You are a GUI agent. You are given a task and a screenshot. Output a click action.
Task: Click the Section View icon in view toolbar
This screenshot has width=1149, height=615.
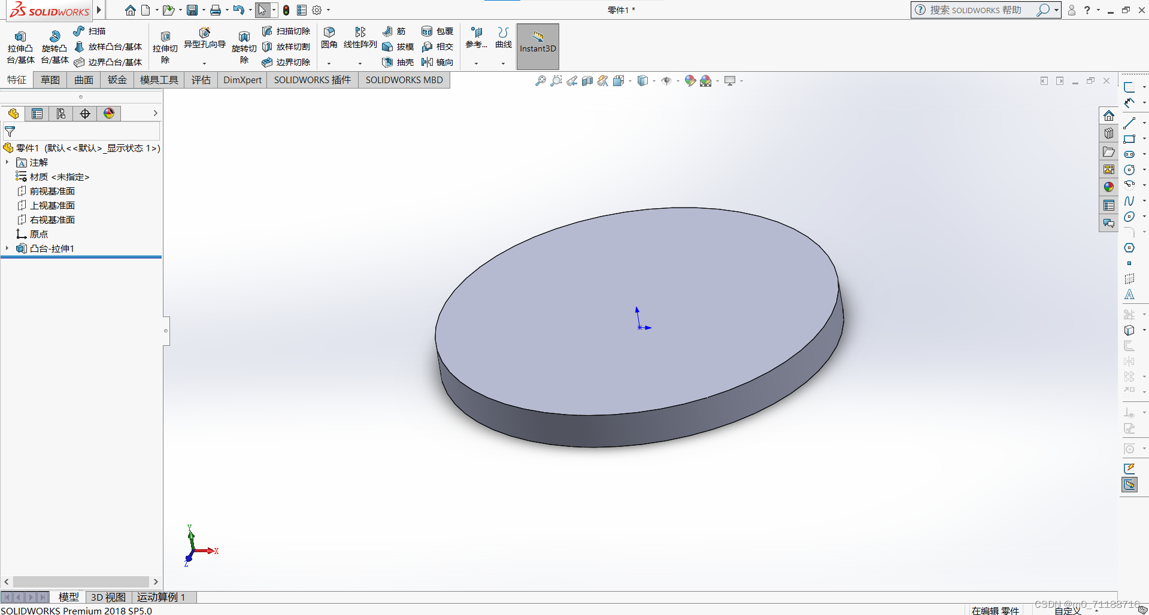click(x=587, y=81)
